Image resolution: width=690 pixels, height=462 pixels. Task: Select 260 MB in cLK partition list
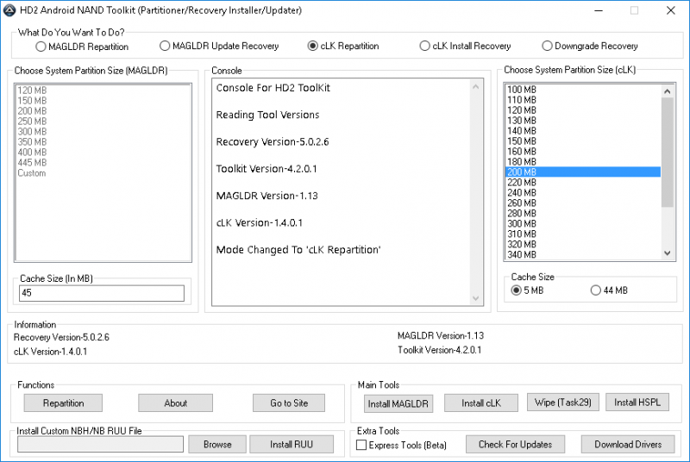click(x=583, y=203)
